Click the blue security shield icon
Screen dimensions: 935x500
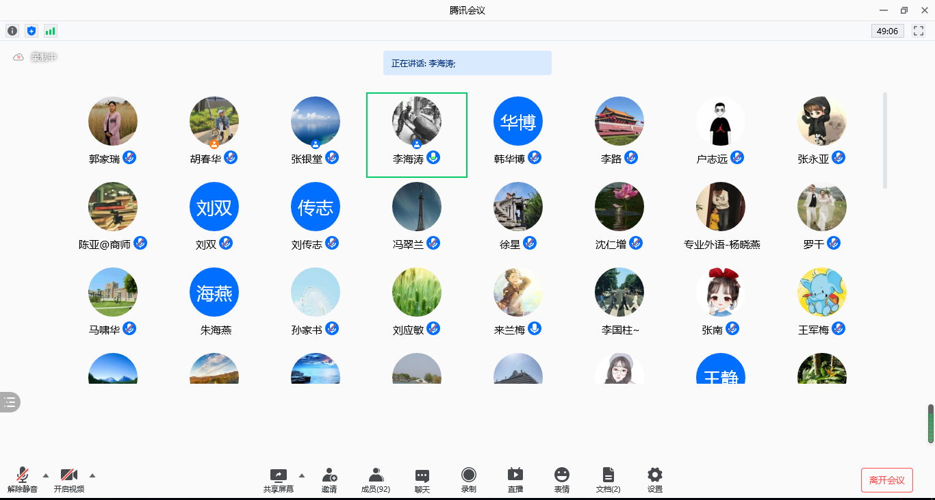(31, 31)
